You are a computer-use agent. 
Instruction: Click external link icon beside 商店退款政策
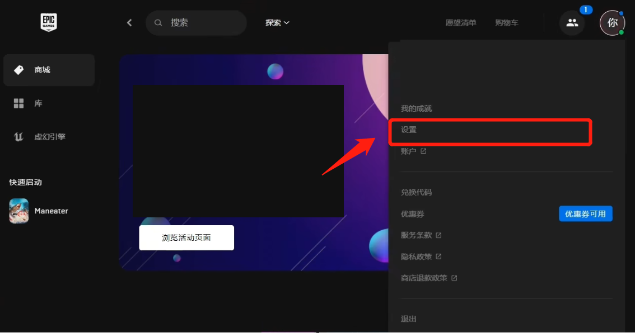point(454,278)
